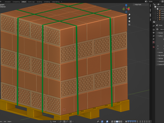Toggle viewport gizmos visibility button

click(x=102, y=121)
